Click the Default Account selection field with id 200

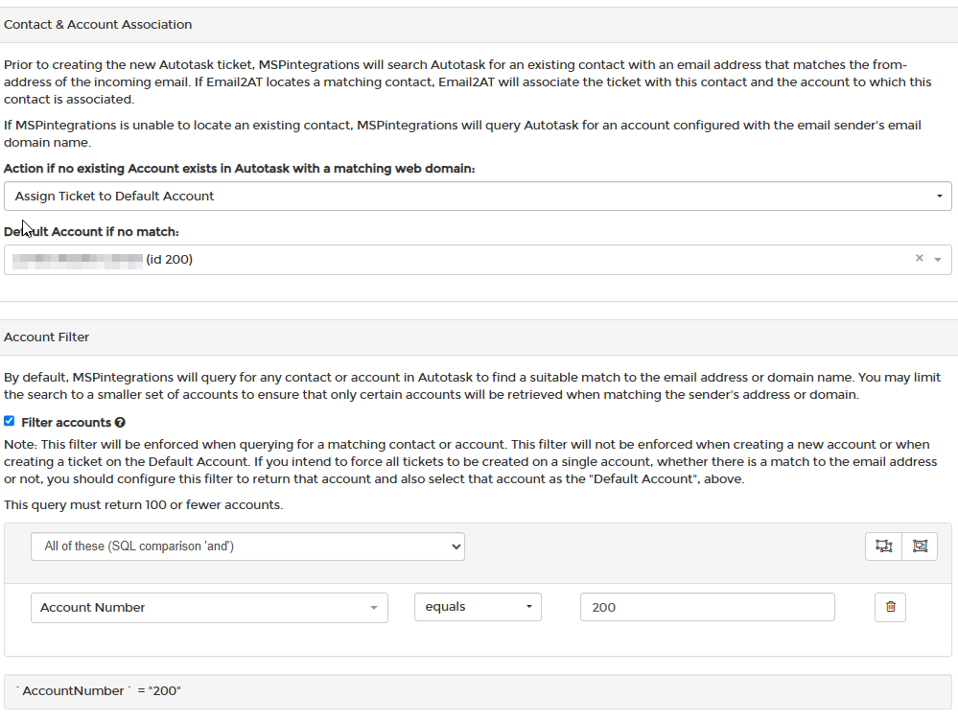coord(478,260)
